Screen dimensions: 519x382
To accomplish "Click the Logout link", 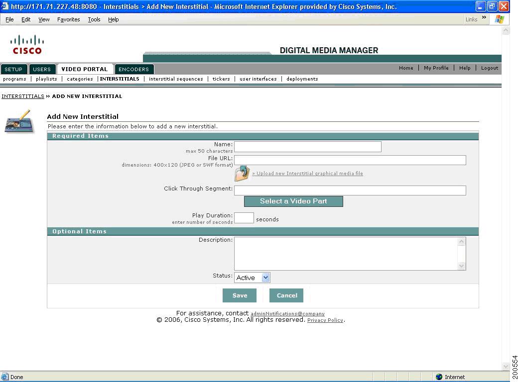I will click(490, 68).
